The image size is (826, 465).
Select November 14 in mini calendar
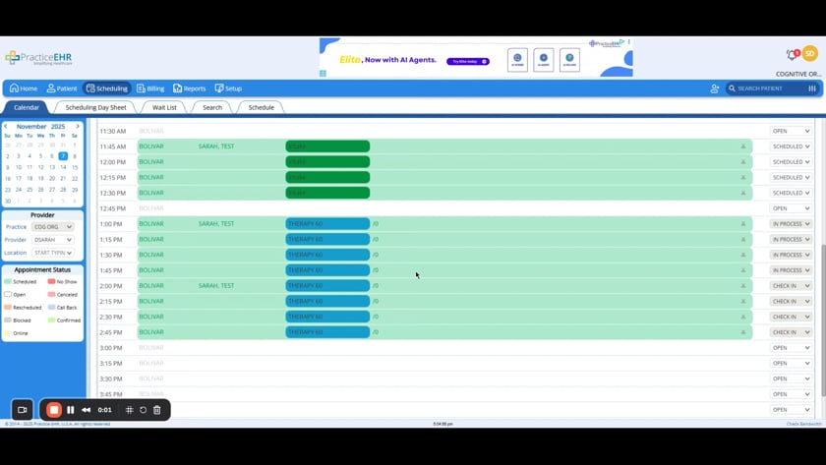pyautogui.click(x=63, y=167)
